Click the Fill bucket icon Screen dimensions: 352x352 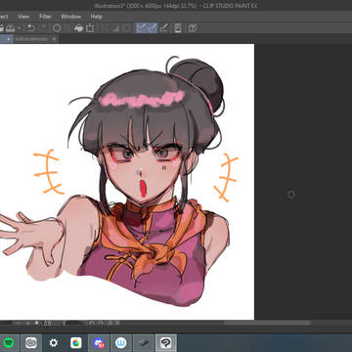point(78,28)
